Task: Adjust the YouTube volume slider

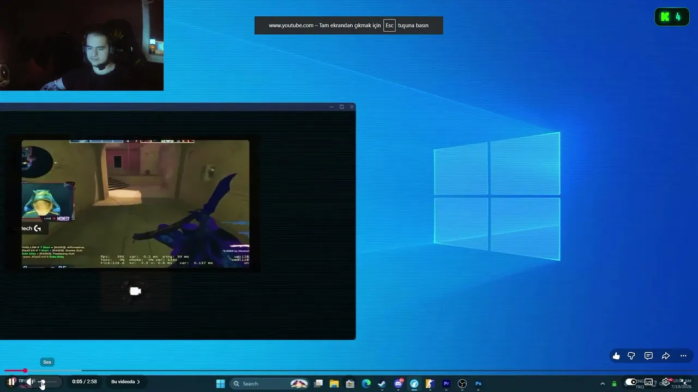Action: click(48, 382)
